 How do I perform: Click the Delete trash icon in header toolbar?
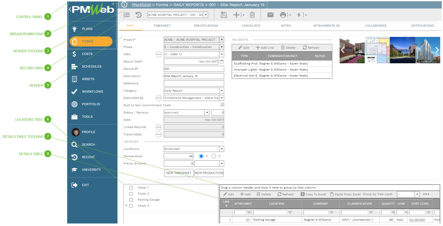(x=252, y=15)
